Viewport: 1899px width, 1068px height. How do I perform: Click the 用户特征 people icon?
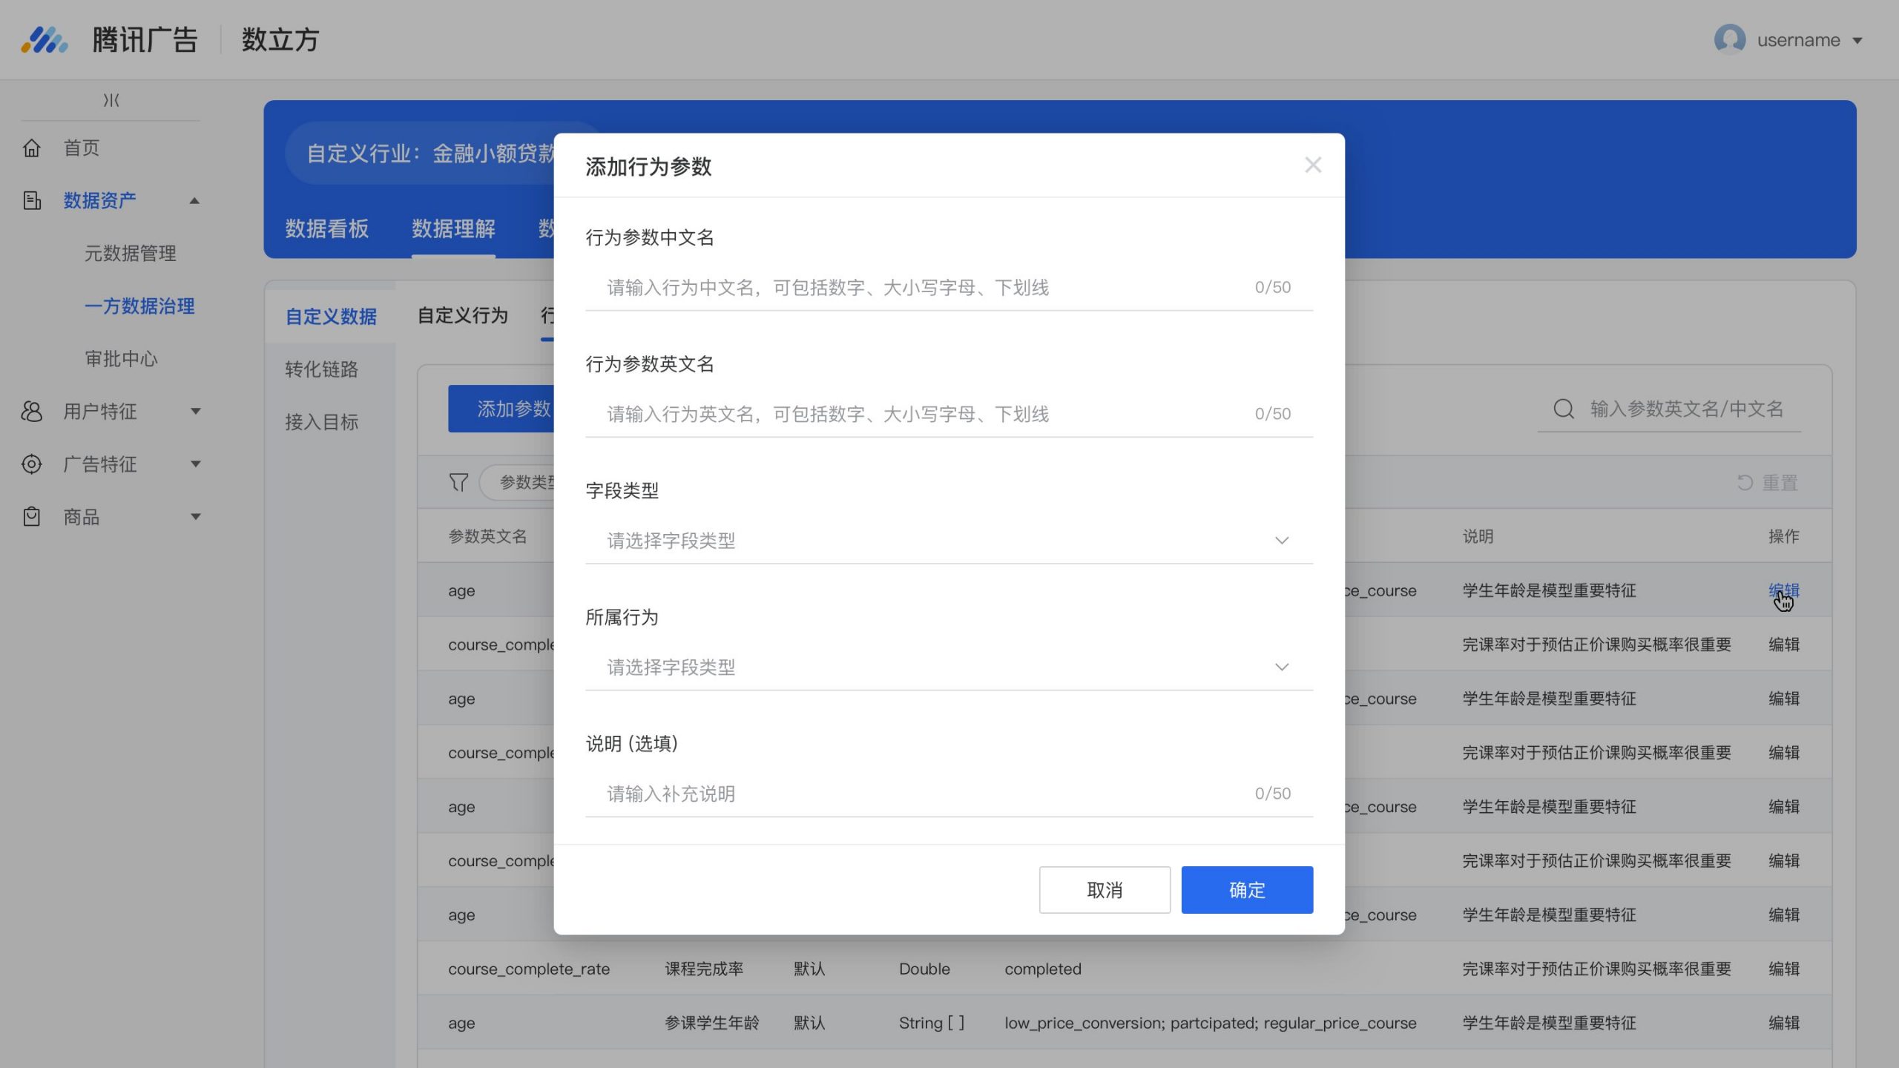click(x=32, y=412)
